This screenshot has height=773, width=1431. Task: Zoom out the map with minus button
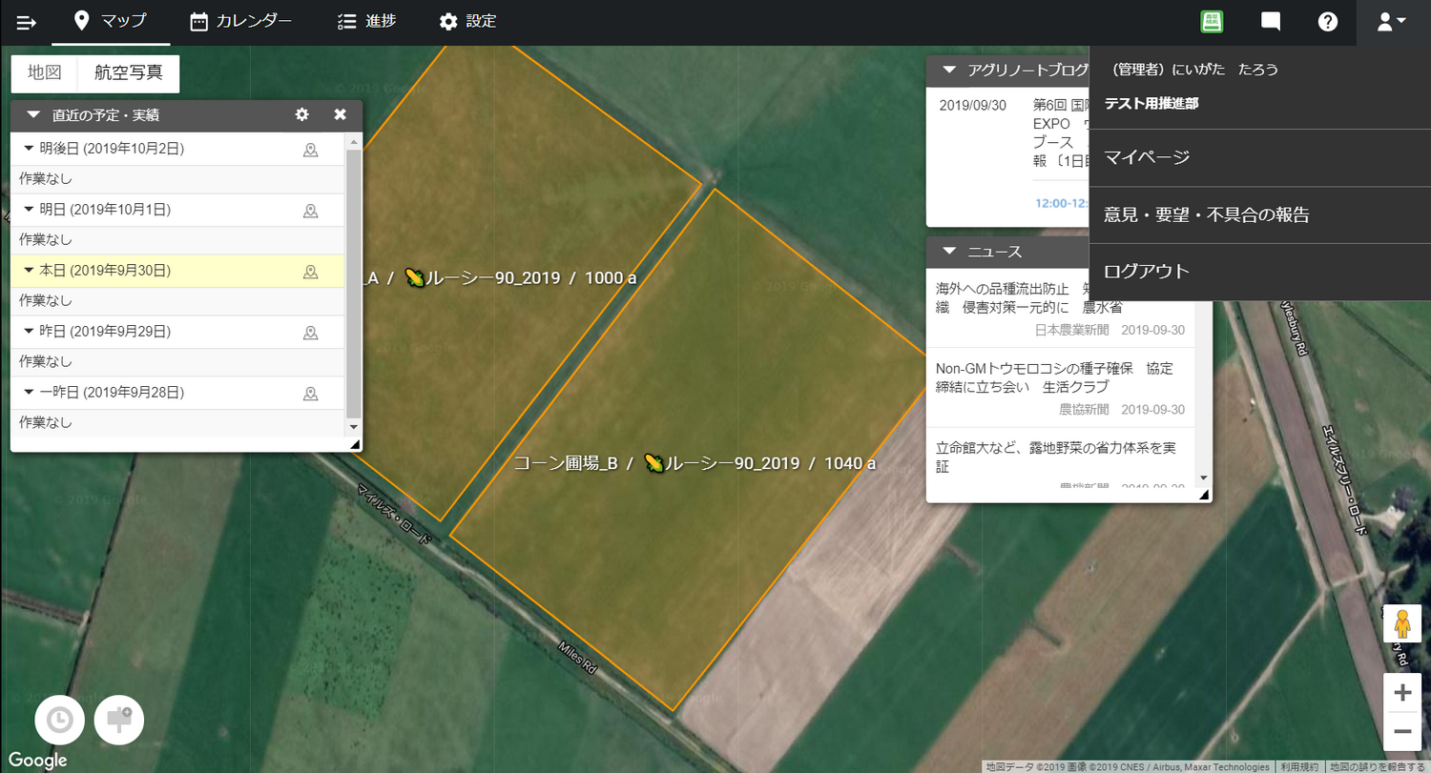[1402, 731]
